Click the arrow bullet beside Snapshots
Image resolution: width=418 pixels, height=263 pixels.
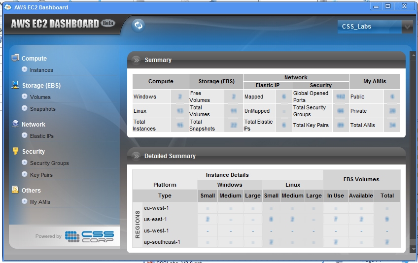[25, 108]
